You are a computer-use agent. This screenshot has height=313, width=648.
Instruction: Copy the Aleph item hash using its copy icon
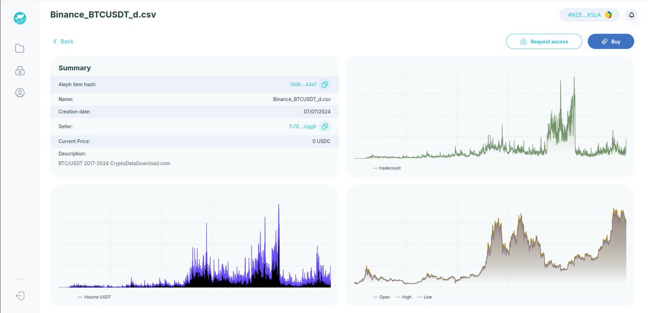pyautogui.click(x=325, y=84)
